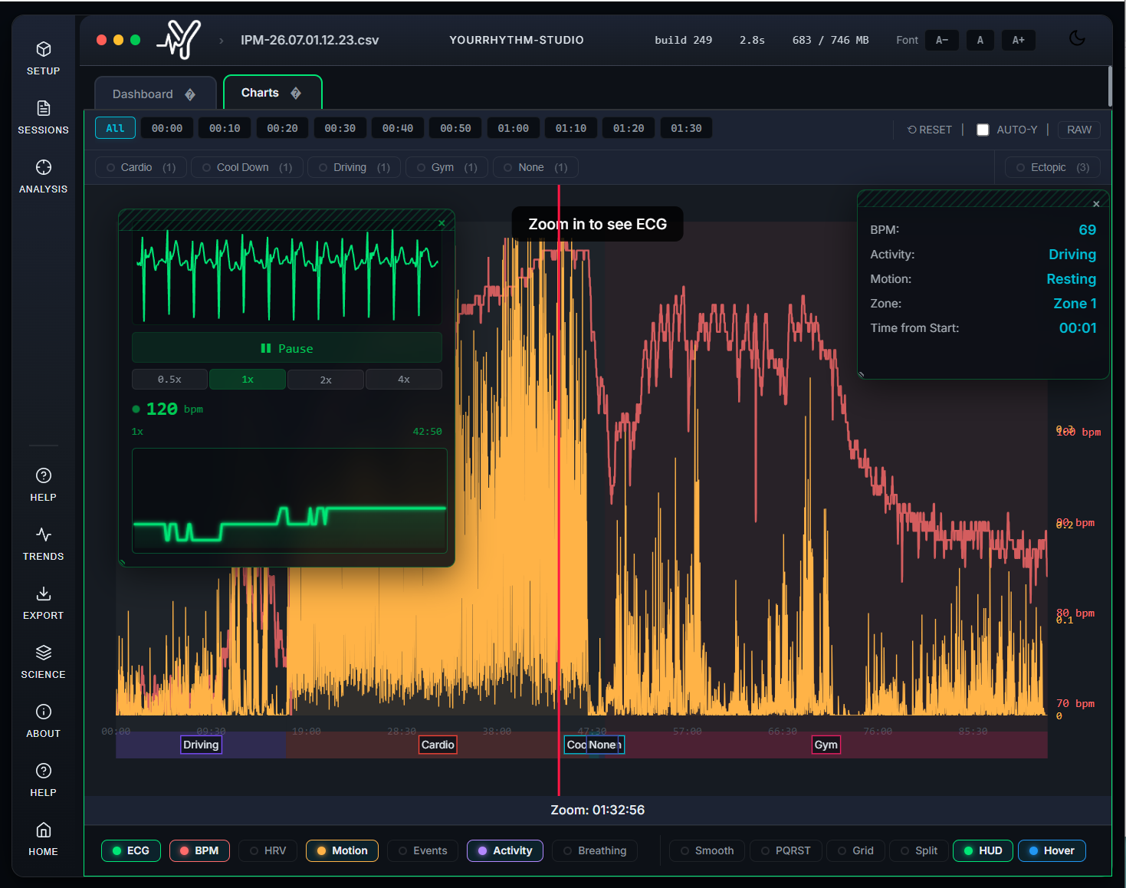The height and width of the screenshot is (888, 1126).
Task: Close the ECG mini-player popup
Action: tap(442, 223)
